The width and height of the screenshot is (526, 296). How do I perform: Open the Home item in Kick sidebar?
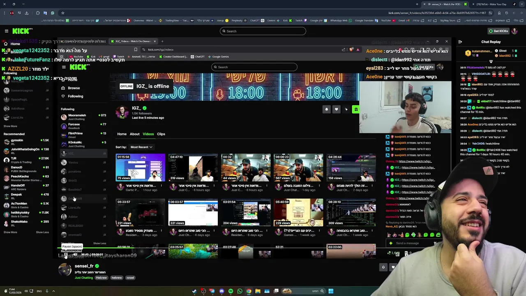(x=15, y=44)
